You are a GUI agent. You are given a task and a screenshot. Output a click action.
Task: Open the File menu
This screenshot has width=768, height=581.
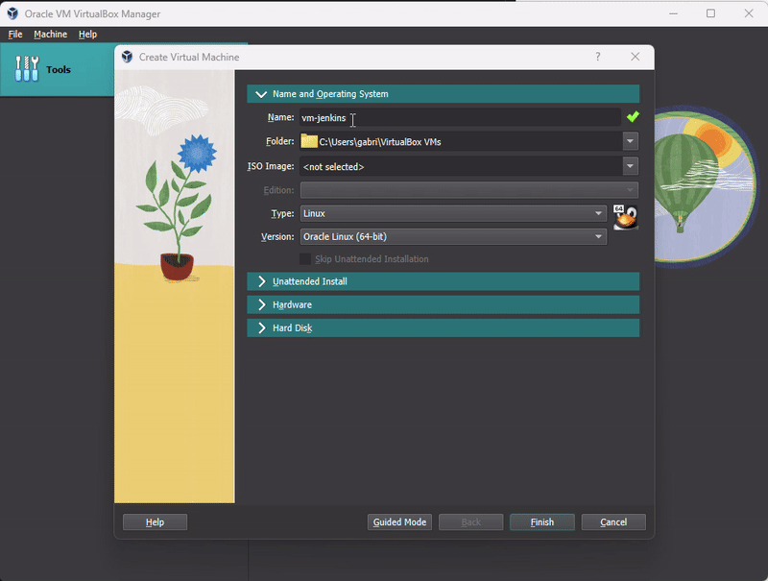(x=15, y=34)
